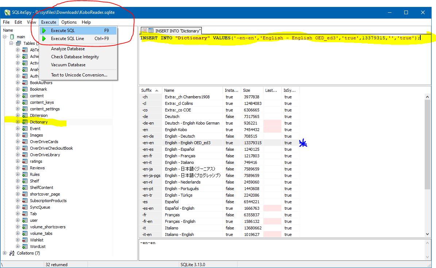
Task: Click the green Execute SQL play icon
Action: pyautogui.click(x=44, y=31)
